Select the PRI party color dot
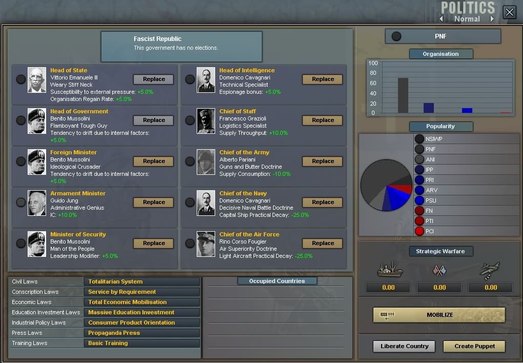 coord(419,179)
